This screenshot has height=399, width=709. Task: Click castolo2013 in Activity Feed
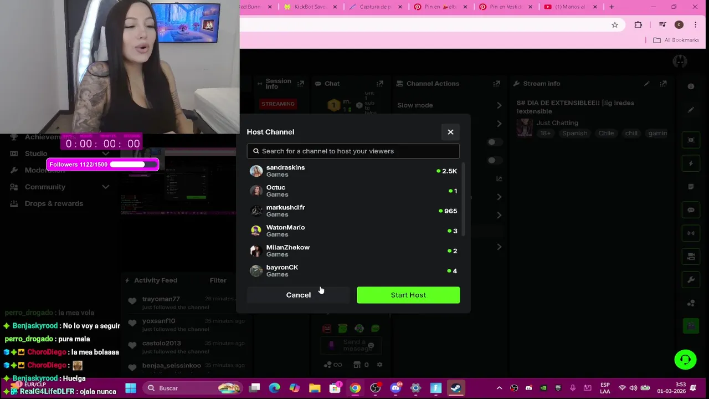click(161, 344)
